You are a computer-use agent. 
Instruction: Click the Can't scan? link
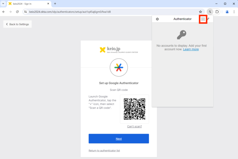pos(134,126)
